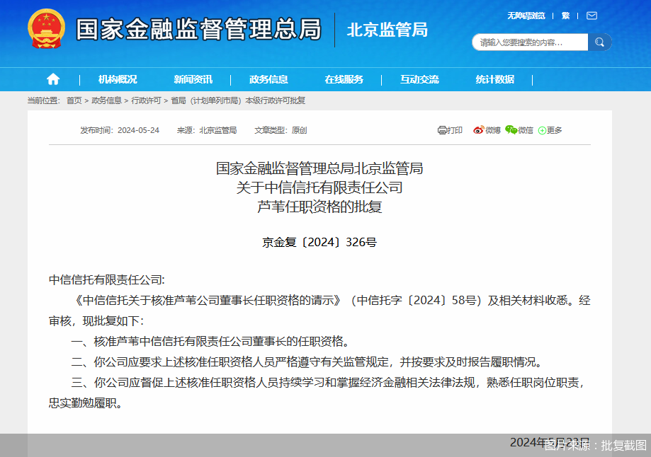This screenshot has height=457, width=651.
Task: Click the 文章类型: 原创 text
Action: click(x=281, y=130)
